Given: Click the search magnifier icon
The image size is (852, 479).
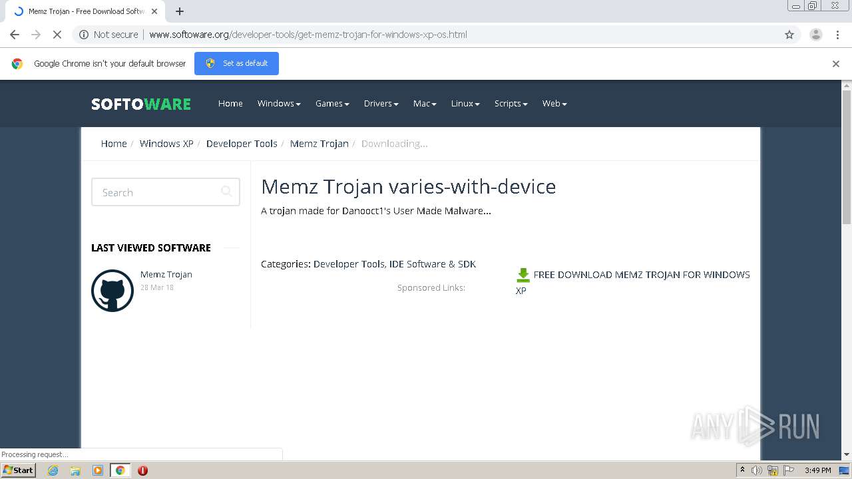Looking at the screenshot, I should [x=226, y=192].
